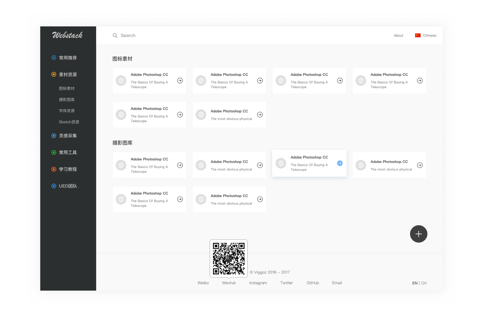Viewport: 483px width, 317px height.
Task: Open the 摄影图库 sidebar submenu item
Action: [x=67, y=100]
